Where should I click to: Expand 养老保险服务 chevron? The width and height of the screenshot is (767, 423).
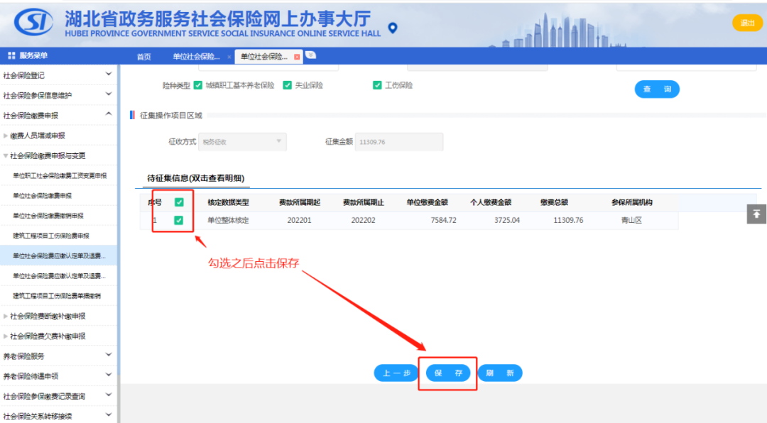pyautogui.click(x=109, y=355)
